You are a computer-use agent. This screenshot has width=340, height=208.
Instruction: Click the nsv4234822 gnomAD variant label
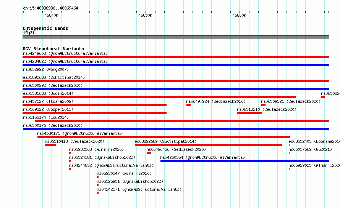point(65,61)
